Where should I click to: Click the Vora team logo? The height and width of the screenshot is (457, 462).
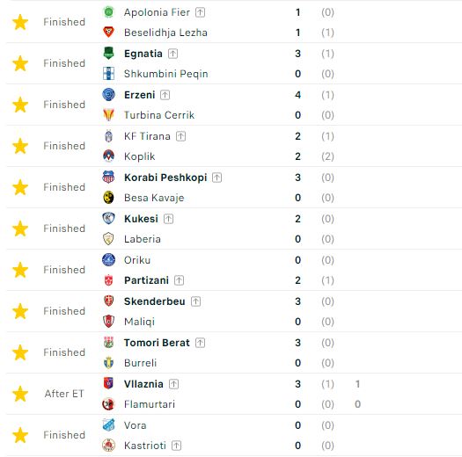click(108, 425)
